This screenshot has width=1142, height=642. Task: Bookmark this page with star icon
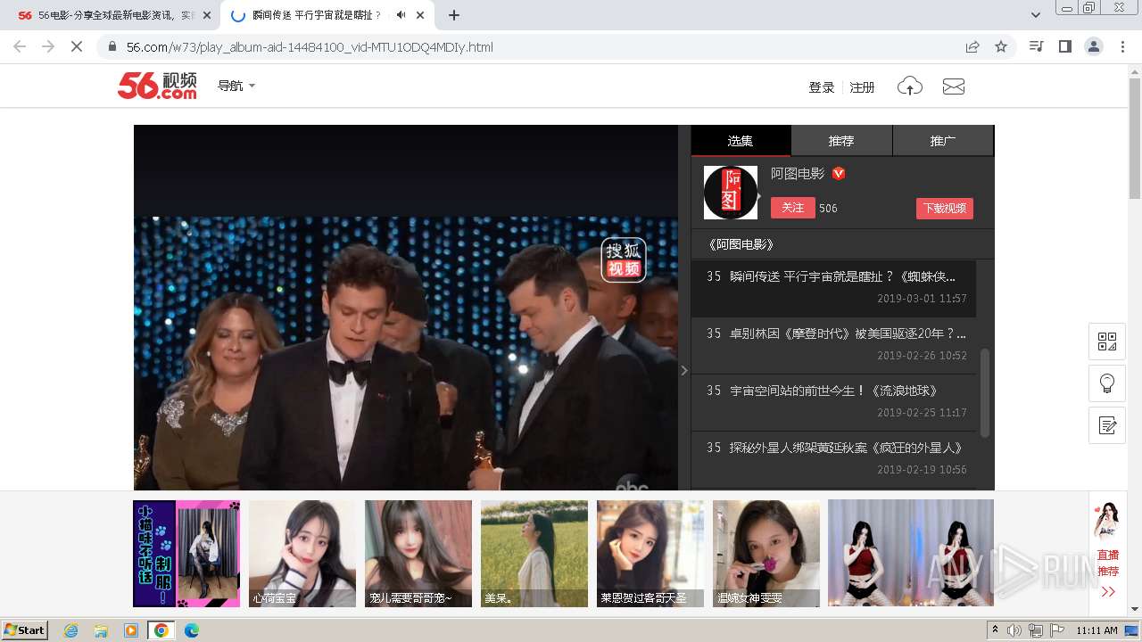click(1001, 46)
